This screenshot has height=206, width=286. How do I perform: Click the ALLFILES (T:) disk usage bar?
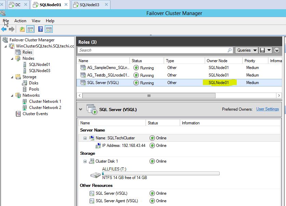161,174
